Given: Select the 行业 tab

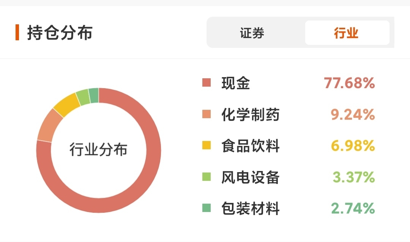Looking at the screenshot, I should tap(347, 33).
